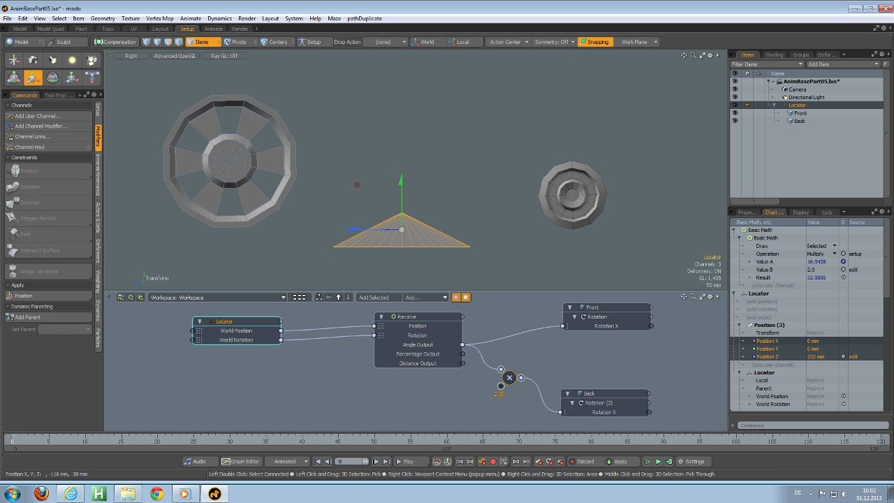Click the Graph Editor button
The image size is (894, 503).
tap(240, 461)
